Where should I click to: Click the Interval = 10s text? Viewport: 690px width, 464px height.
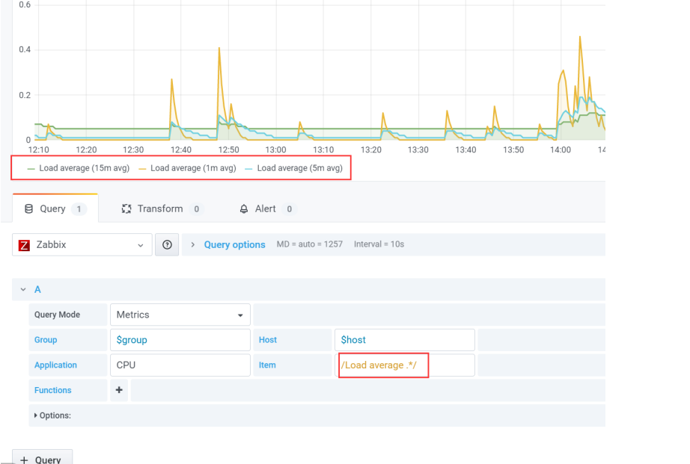coord(379,244)
